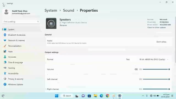Launch Google Chrome from the taskbar
The image size is (176, 99).
108,96
